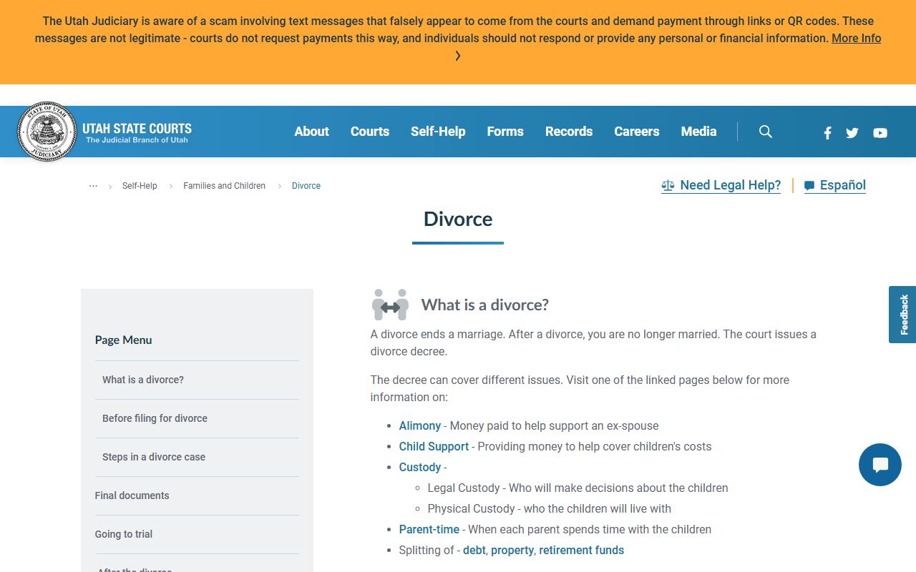Open the Twitter bird icon
Viewport: 916px width, 572px height.
click(x=852, y=132)
